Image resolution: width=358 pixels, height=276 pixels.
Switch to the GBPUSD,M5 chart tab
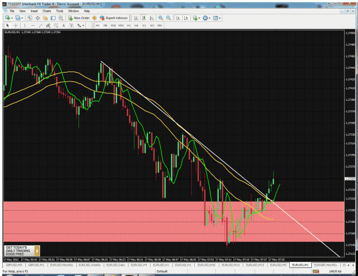[x=14, y=265]
